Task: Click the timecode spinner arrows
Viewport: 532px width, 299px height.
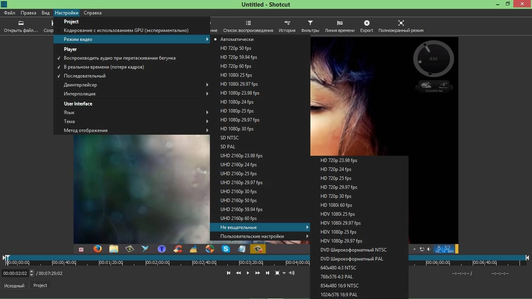Action: (x=32, y=273)
